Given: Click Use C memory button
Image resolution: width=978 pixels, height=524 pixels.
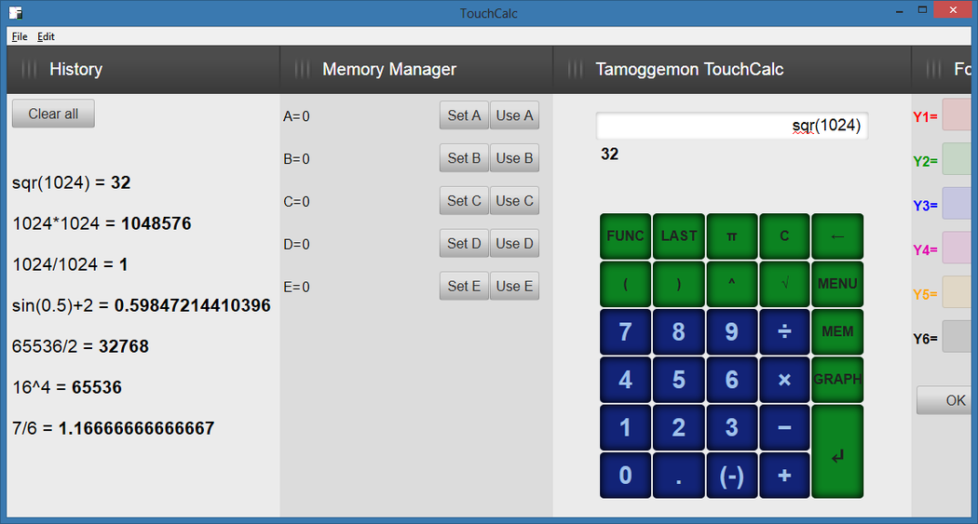Looking at the screenshot, I should pyautogui.click(x=514, y=201).
